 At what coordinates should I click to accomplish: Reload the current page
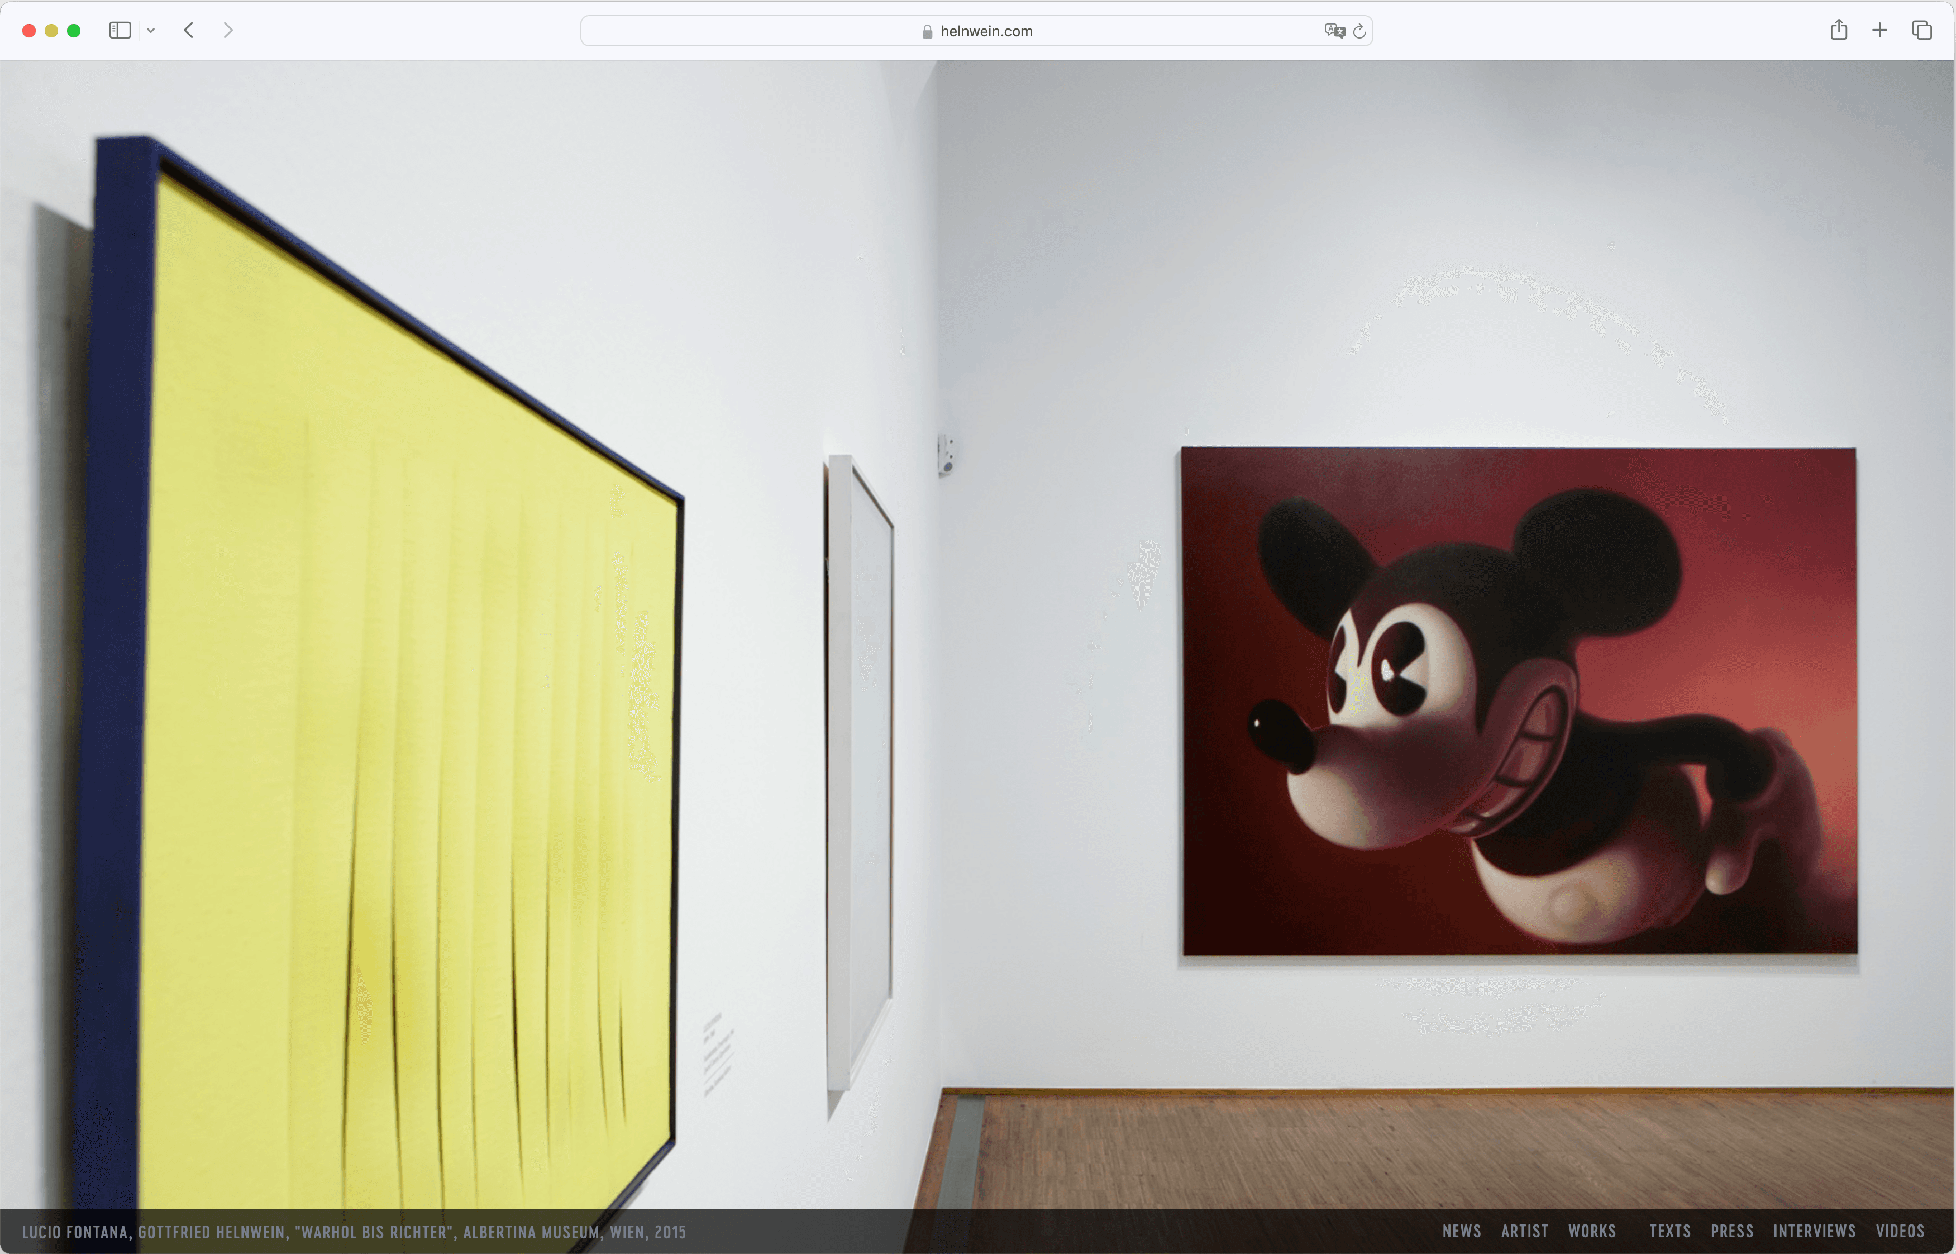click(1358, 31)
